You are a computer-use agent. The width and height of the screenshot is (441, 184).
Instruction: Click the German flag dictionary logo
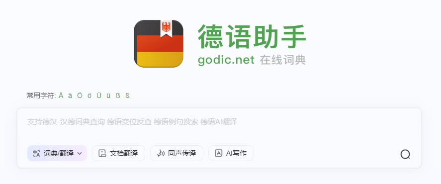158,44
